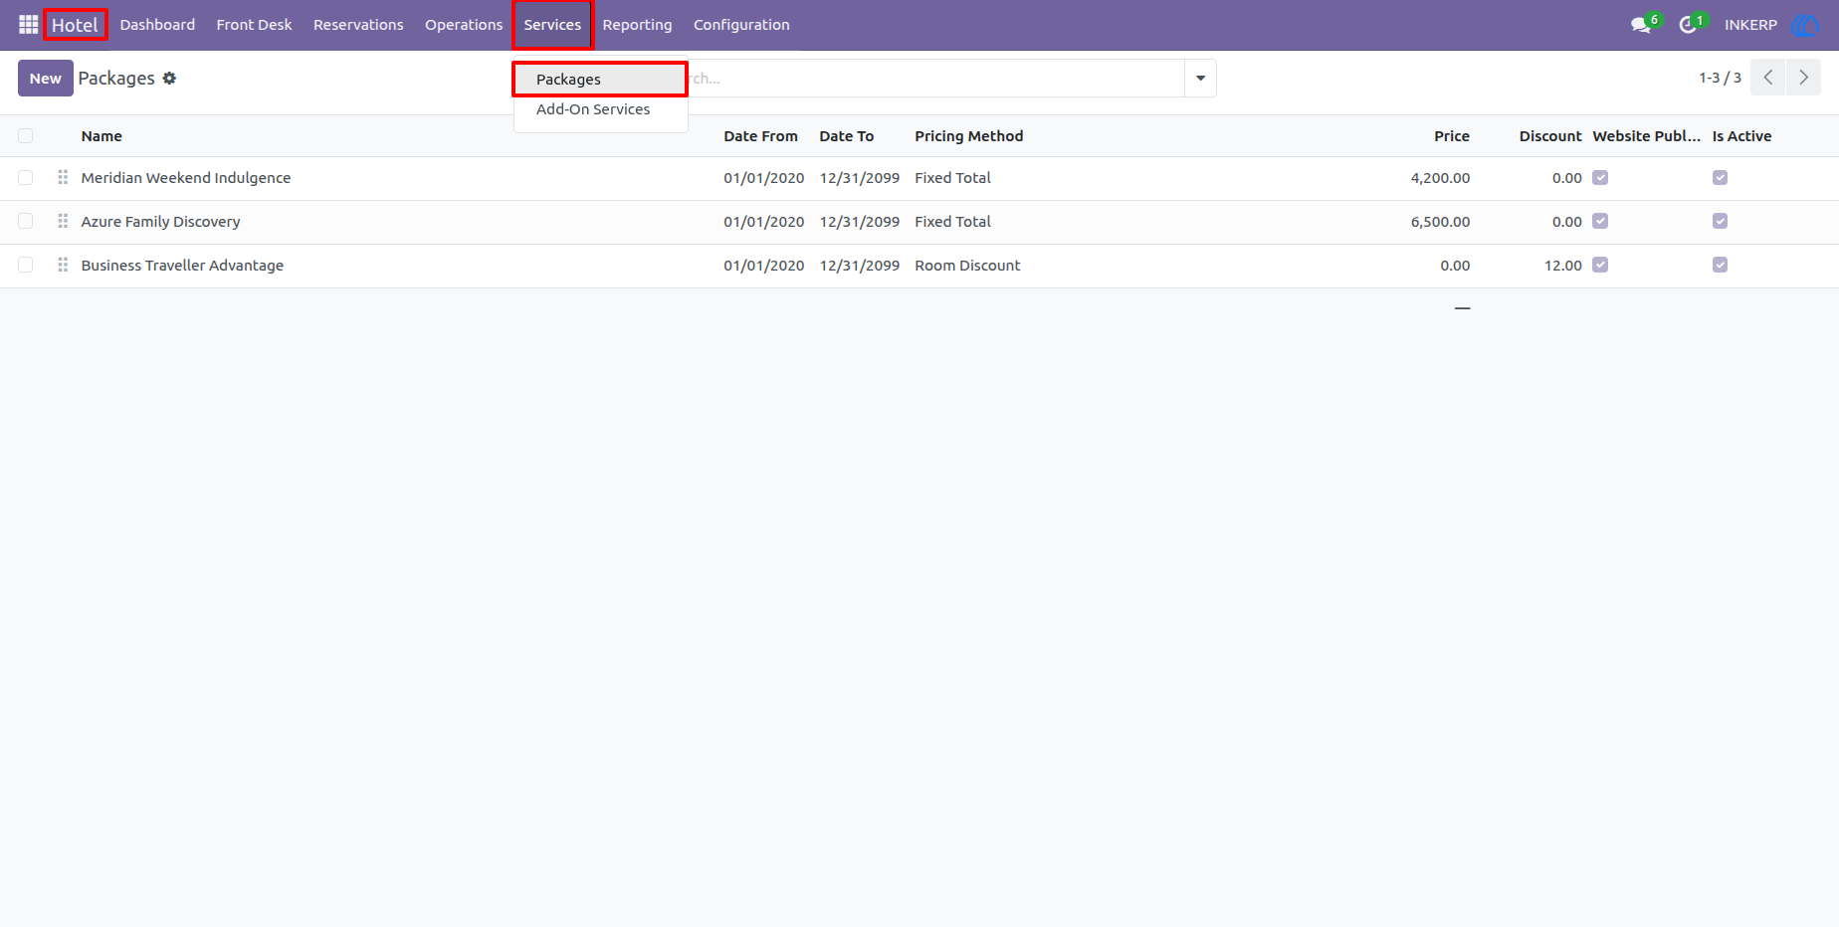Open the conversations messages icon
Viewport: 1839px width, 927px height.
coord(1641,25)
